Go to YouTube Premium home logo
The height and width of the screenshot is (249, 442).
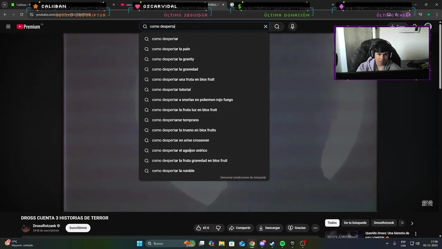coord(29,27)
